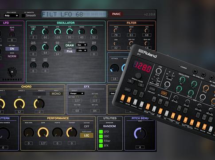Click the Sub value field showing 95

pos(70,37)
